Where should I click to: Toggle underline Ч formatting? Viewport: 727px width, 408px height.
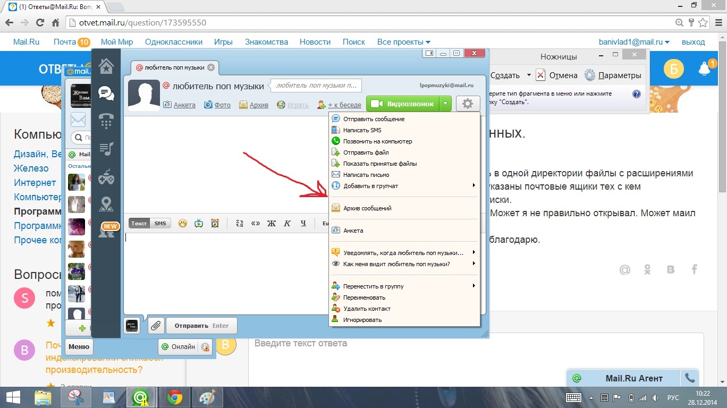[x=303, y=224]
